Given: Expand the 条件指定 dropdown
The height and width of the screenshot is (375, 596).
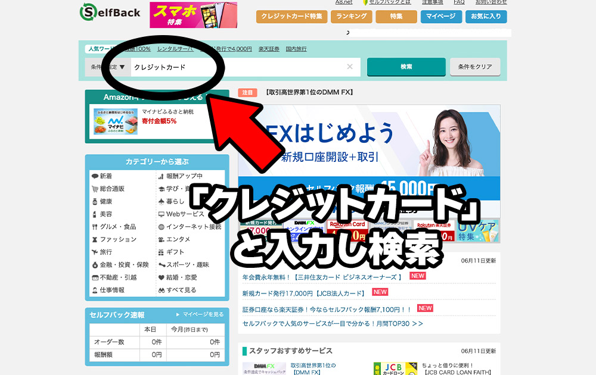Looking at the screenshot, I should pos(107,67).
